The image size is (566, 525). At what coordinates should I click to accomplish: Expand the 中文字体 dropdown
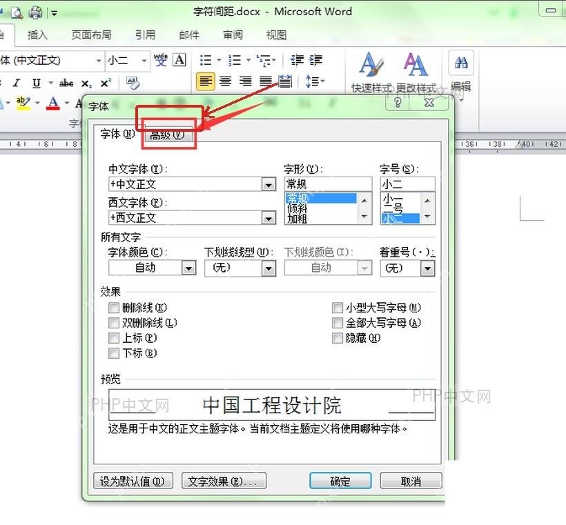(x=269, y=185)
